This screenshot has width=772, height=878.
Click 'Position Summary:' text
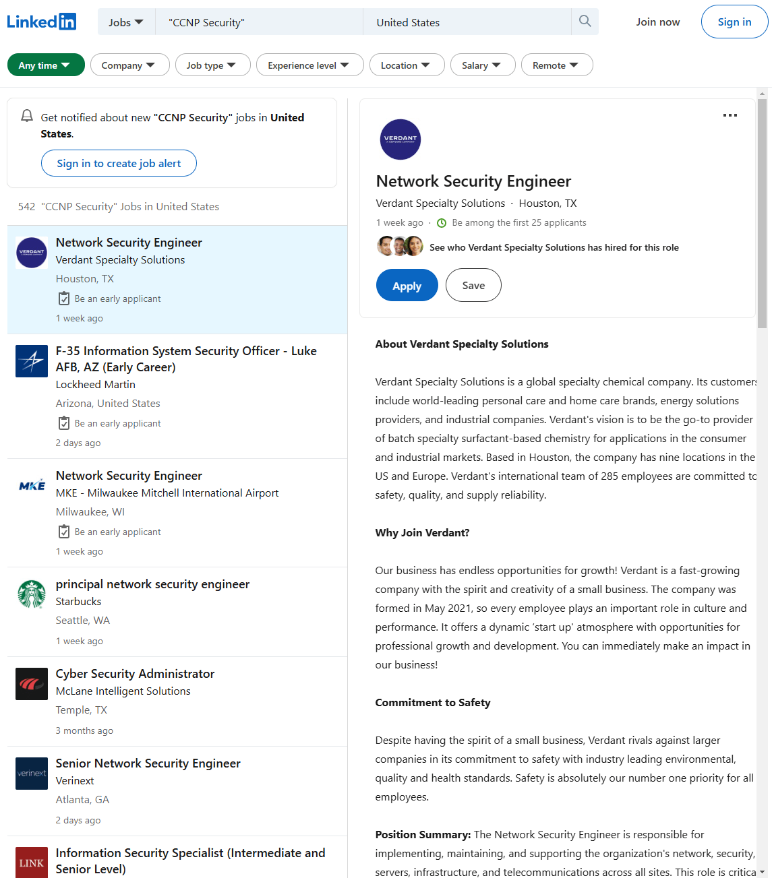coord(423,835)
